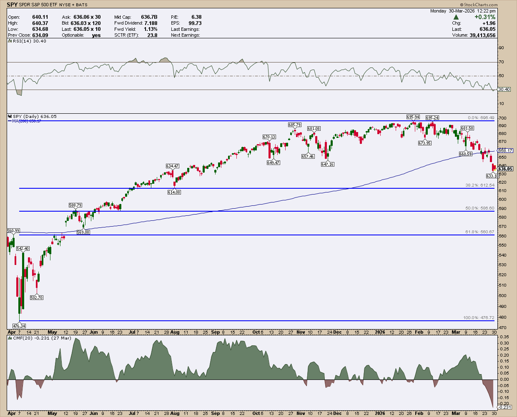Click the 560.99 price label
517x417 pixels.
13,230
